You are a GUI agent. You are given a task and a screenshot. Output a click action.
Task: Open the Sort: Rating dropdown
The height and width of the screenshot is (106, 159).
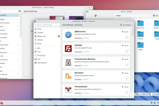click(127, 25)
